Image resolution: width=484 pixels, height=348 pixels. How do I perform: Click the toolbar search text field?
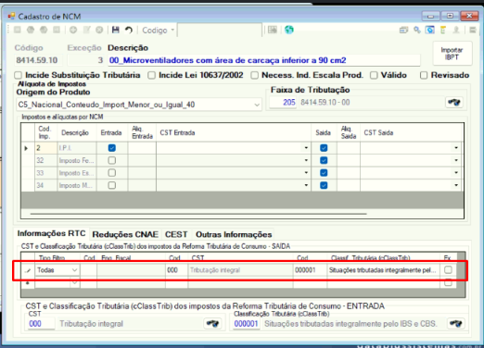point(220,30)
